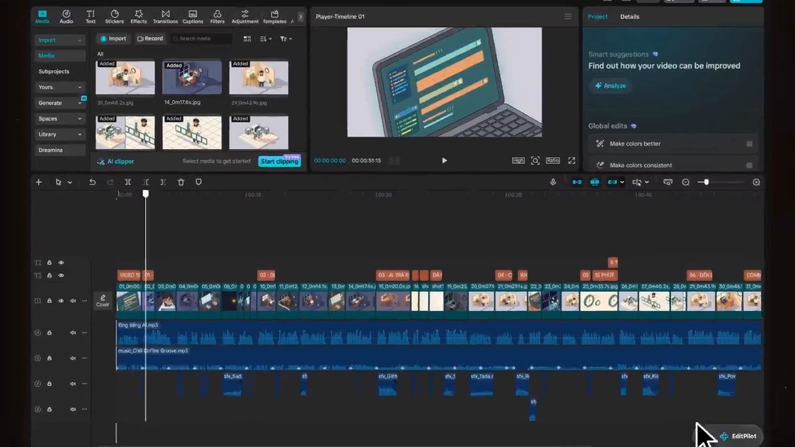The width and height of the screenshot is (795, 447).
Task: Click the Start clipping button
Action: (x=279, y=161)
